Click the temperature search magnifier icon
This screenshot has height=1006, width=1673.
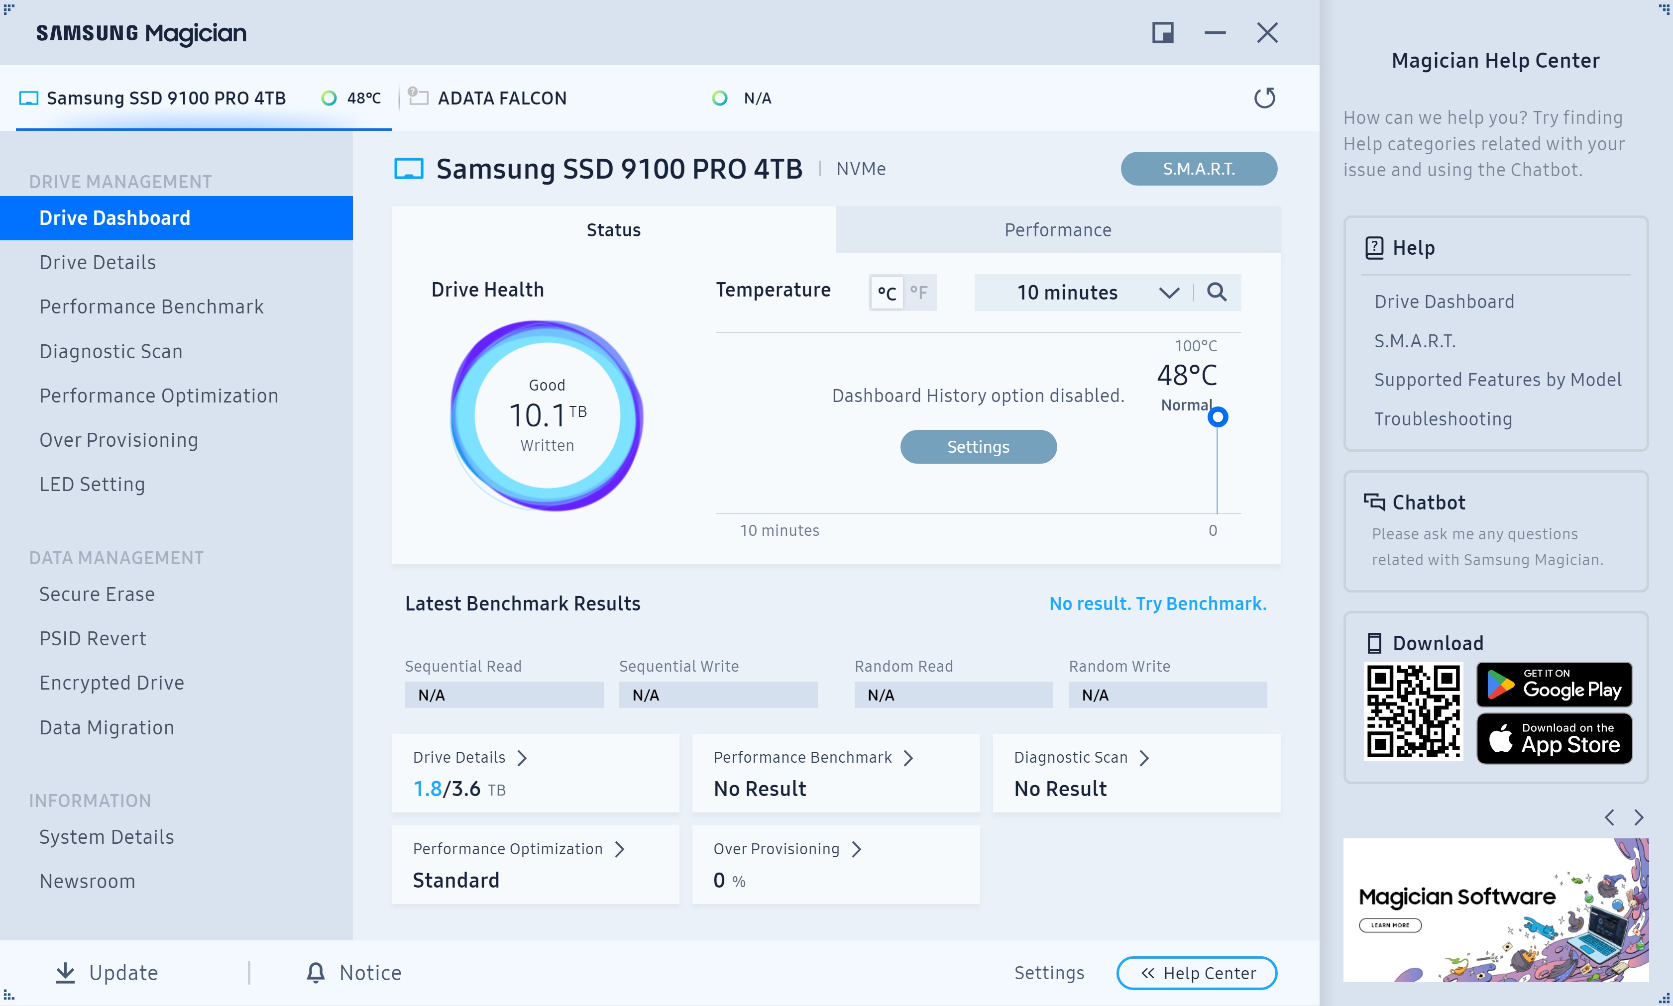pos(1217,292)
